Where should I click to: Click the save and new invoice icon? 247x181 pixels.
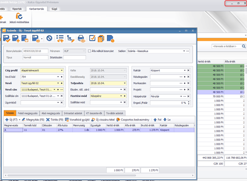(x=16, y=39)
